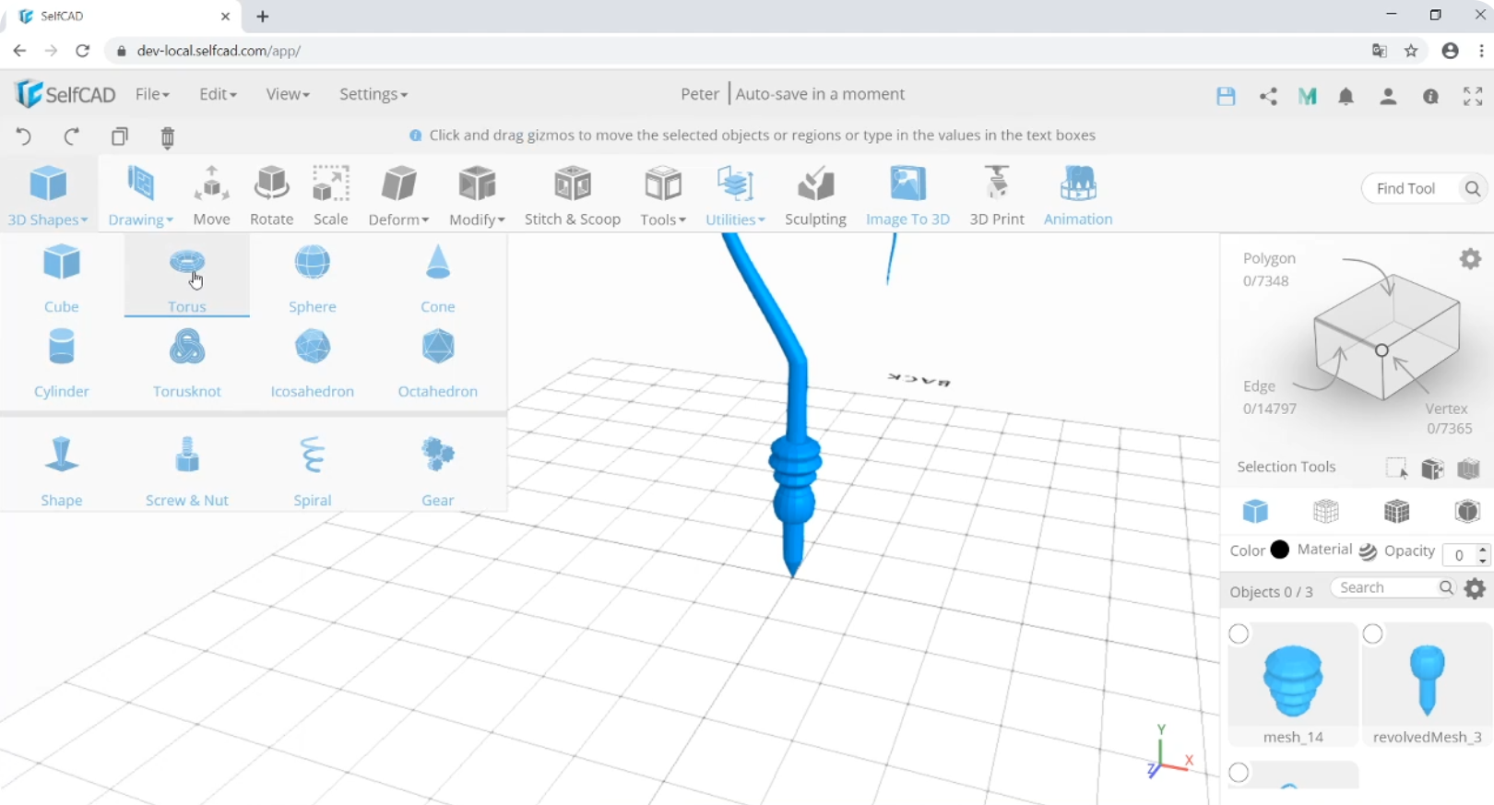The height and width of the screenshot is (805, 1494).
Task: Undo the last action
Action: tap(24, 136)
